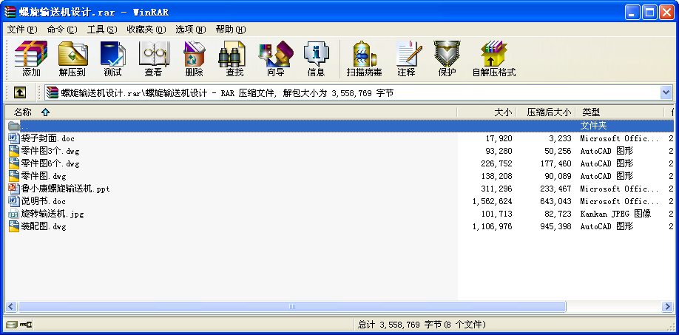Open the 帮助(H) menu
The image size is (679, 335).
[231, 30]
